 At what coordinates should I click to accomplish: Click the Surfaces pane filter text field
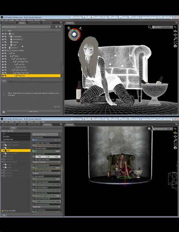pos(45,134)
